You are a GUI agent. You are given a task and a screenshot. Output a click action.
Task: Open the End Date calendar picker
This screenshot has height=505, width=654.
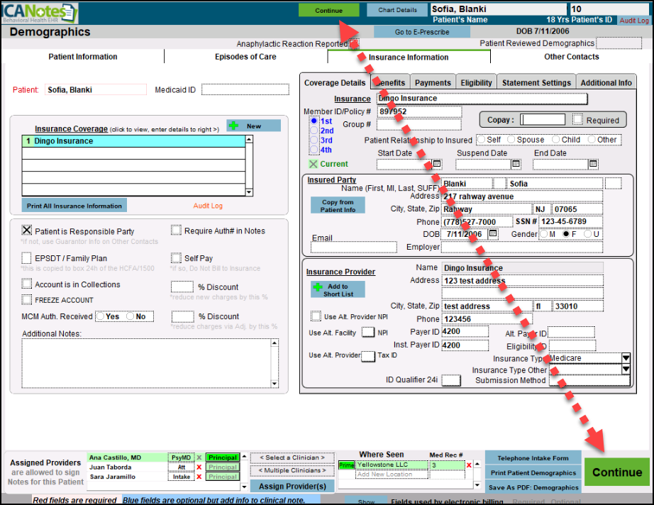pyautogui.click(x=593, y=164)
